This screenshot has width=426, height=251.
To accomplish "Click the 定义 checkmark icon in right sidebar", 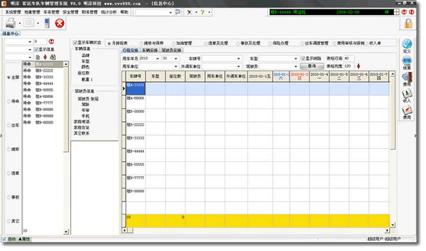I will tap(407, 44).
